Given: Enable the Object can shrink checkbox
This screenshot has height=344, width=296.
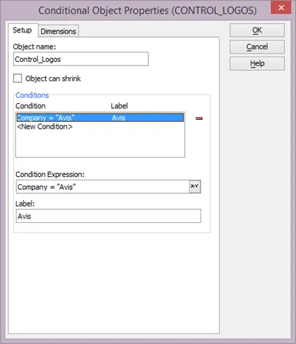Looking at the screenshot, I should click(x=18, y=78).
